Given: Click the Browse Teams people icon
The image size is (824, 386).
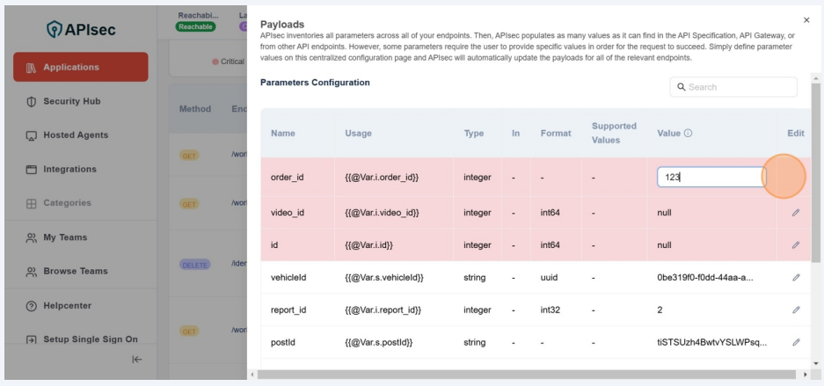Looking at the screenshot, I should (31, 272).
